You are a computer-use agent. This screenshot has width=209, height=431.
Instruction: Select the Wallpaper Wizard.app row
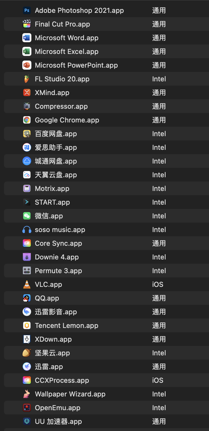(x=70, y=394)
